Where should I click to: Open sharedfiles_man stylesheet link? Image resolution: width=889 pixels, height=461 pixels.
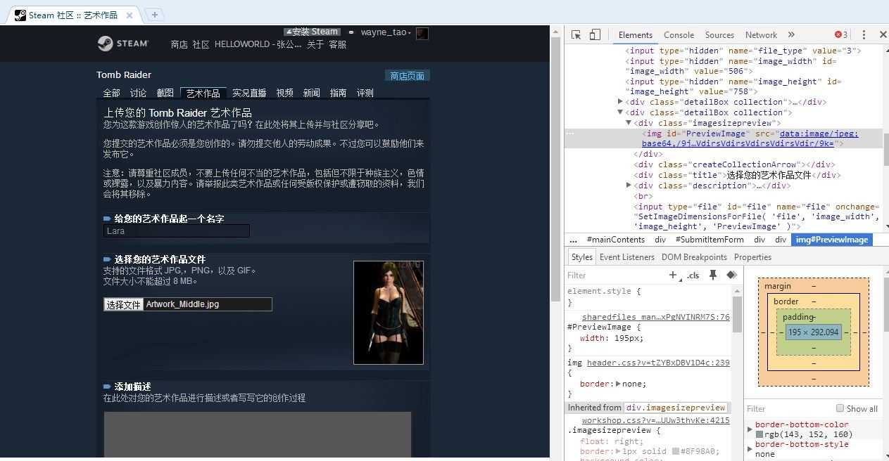click(x=655, y=317)
